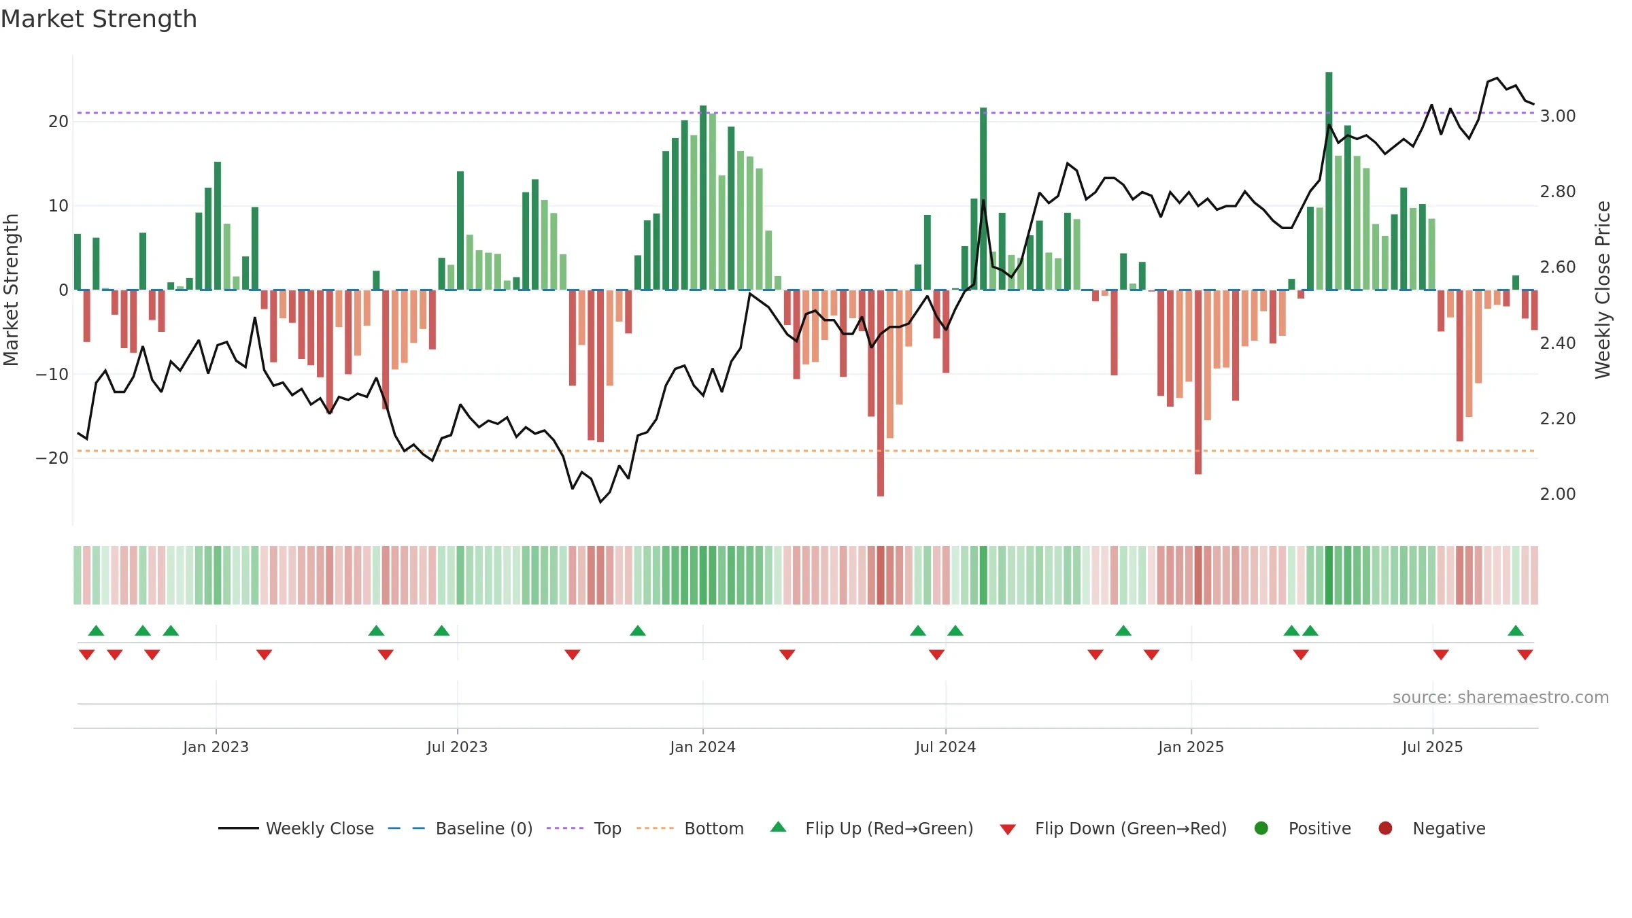This screenshot has width=1632, height=918.
Task: Click the only flip-down triangle between Jul 2023 and Jan 2024
Action: pos(573,654)
